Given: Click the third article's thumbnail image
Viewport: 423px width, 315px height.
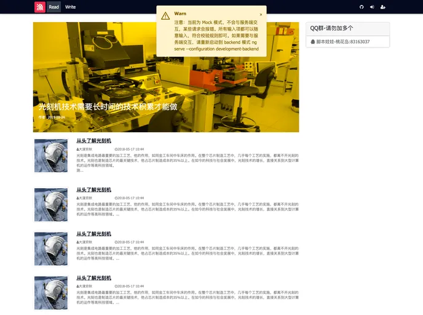Looking at the screenshot, I should 51,249.
